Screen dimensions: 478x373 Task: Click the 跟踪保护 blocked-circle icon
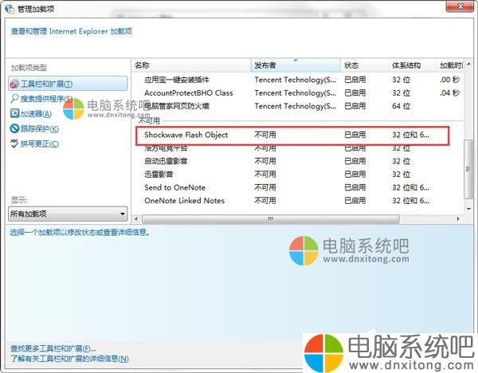[x=15, y=128]
